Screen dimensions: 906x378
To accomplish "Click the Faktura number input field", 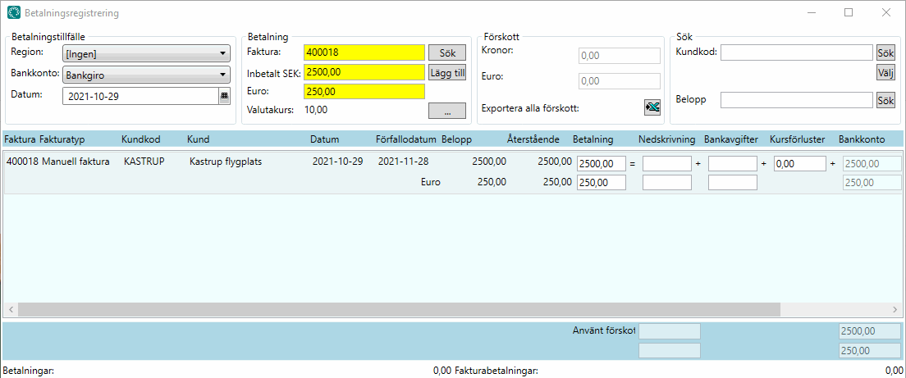I will point(364,52).
